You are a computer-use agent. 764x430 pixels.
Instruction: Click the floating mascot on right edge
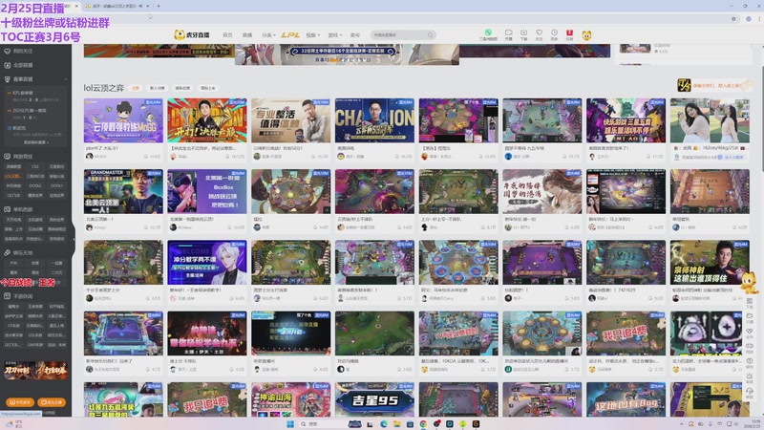click(749, 283)
